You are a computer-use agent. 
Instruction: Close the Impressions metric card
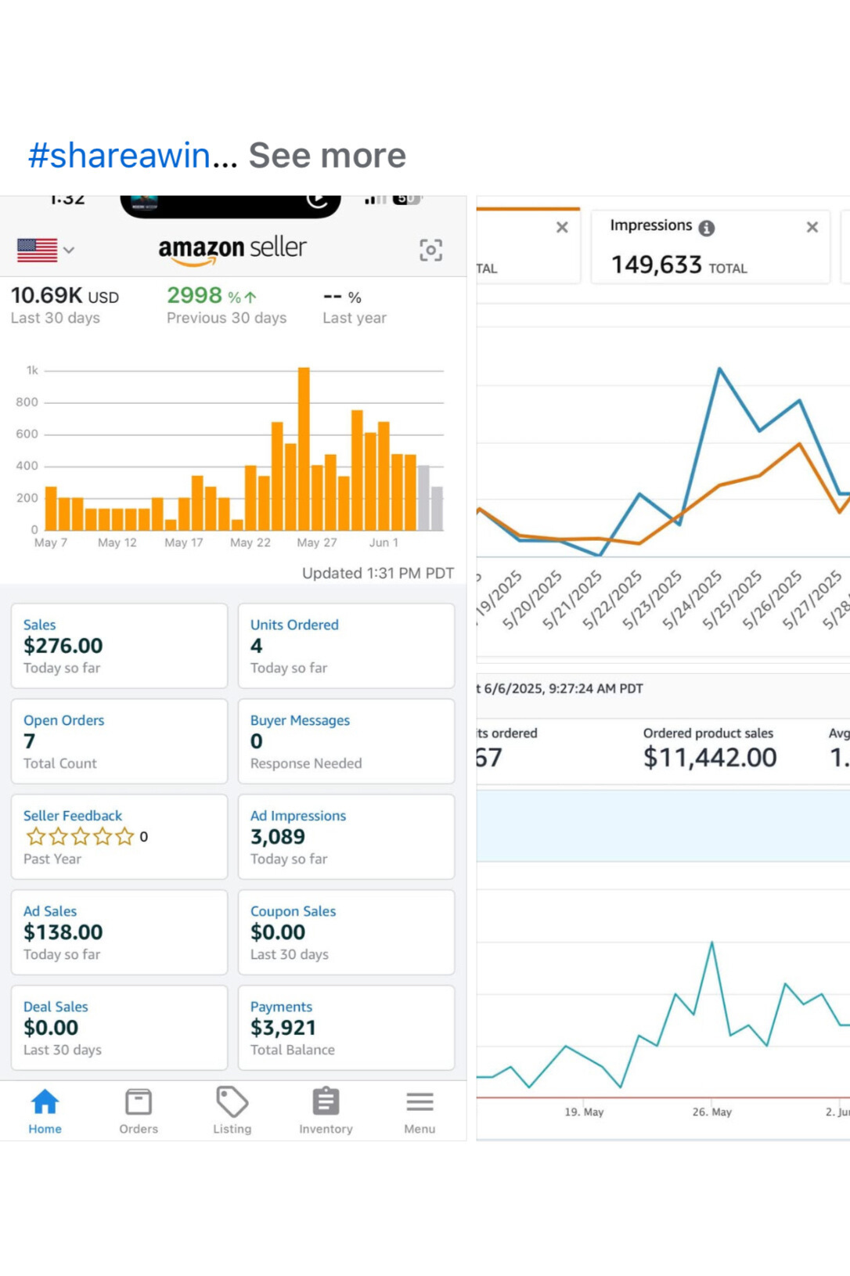pyautogui.click(x=812, y=227)
